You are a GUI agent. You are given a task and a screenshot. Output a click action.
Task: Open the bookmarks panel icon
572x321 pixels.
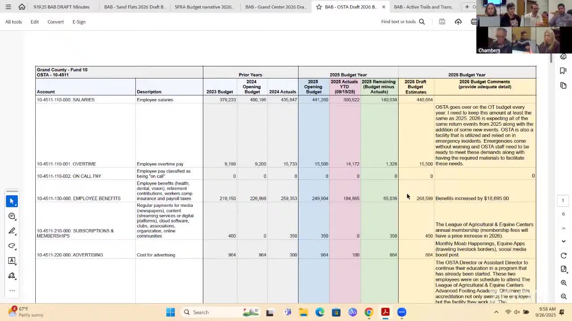(563, 71)
